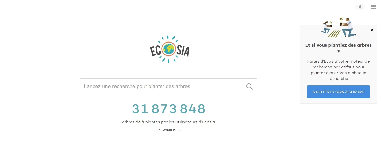381x153 pixels.
Task: Click the 'arbres déjà plantés' caption text
Action: pos(168,122)
